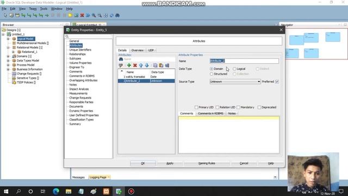
Task: Pick the New 1:N Identifying Relation tool
Action: 35,15
